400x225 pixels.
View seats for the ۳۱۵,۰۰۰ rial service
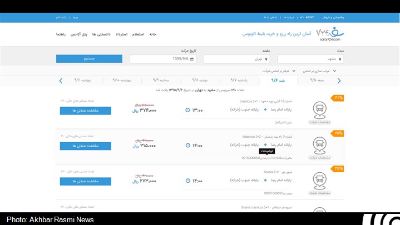tap(86, 146)
